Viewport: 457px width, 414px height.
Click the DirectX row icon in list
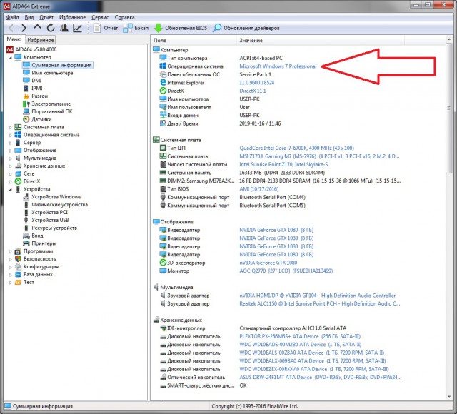click(163, 91)
